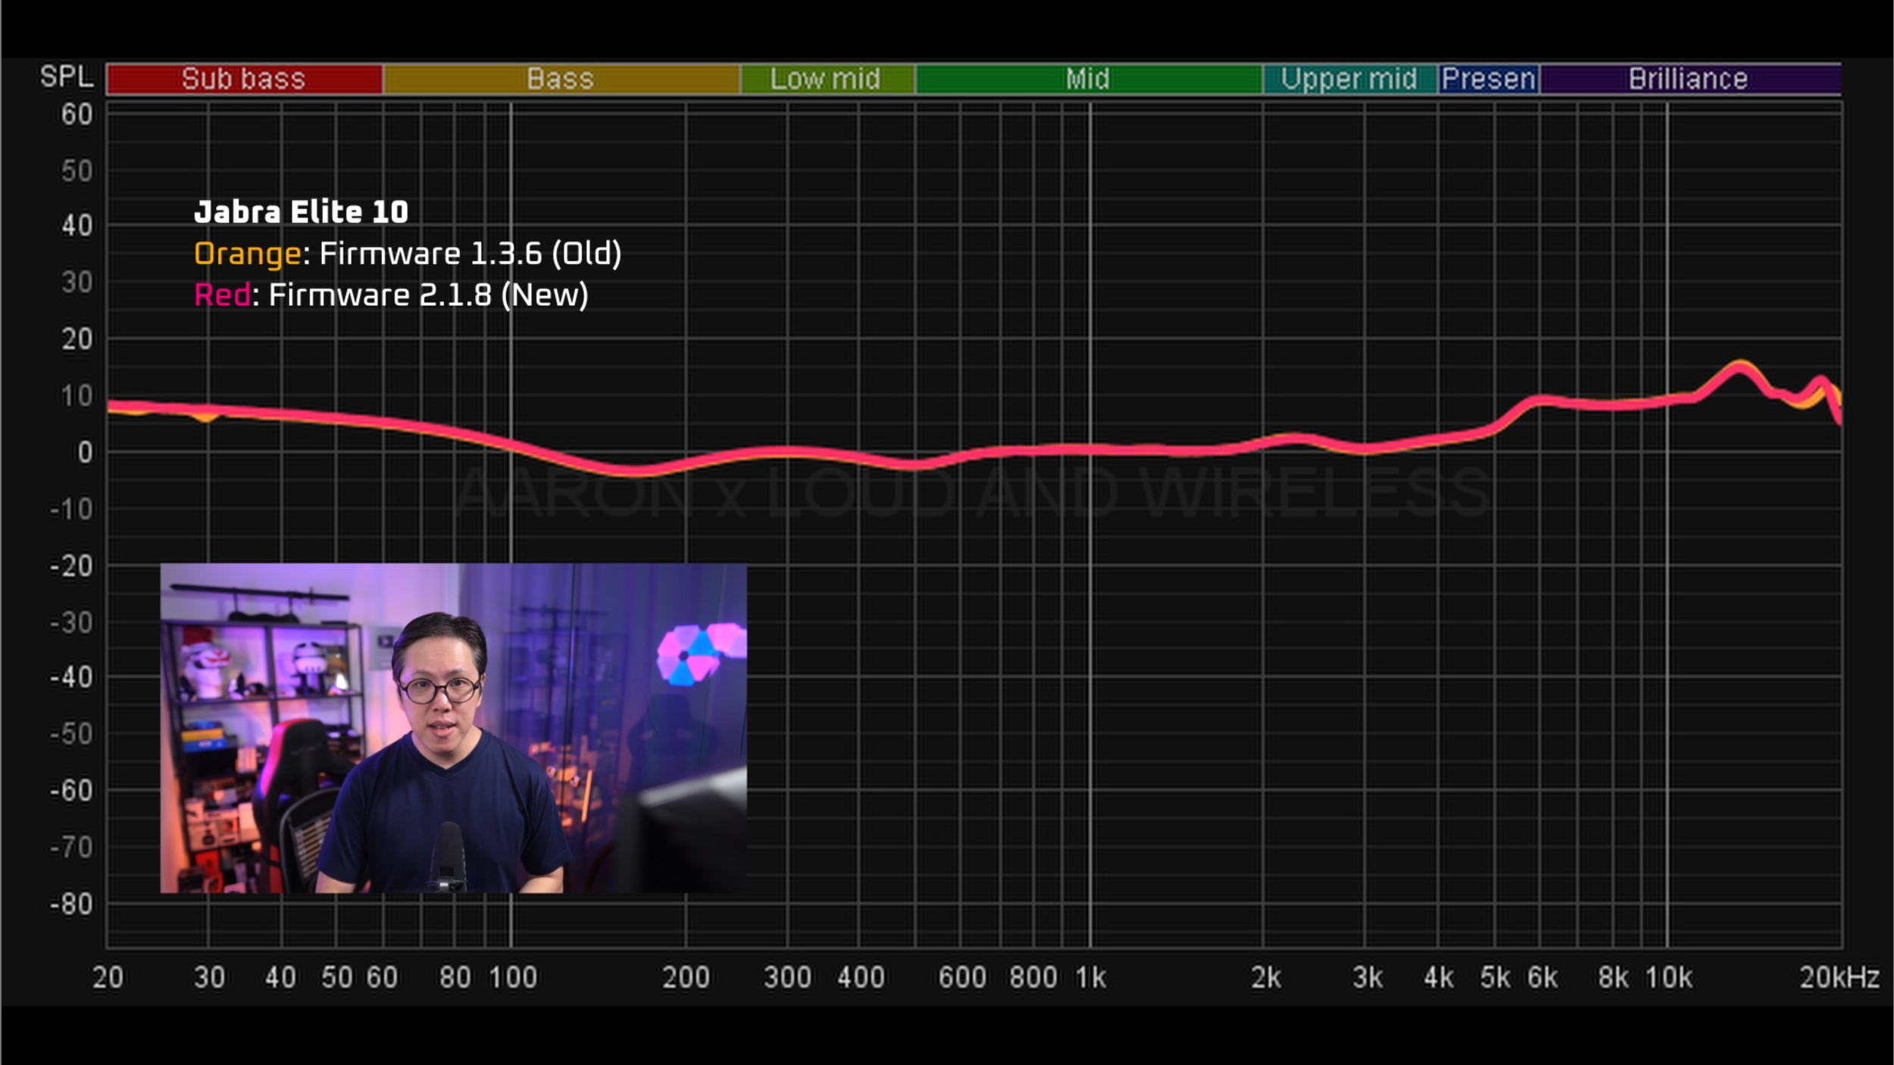This screenshot has width=1894, height=1065.
Task: Select the Low mid band header
Action: pos(826,79)
